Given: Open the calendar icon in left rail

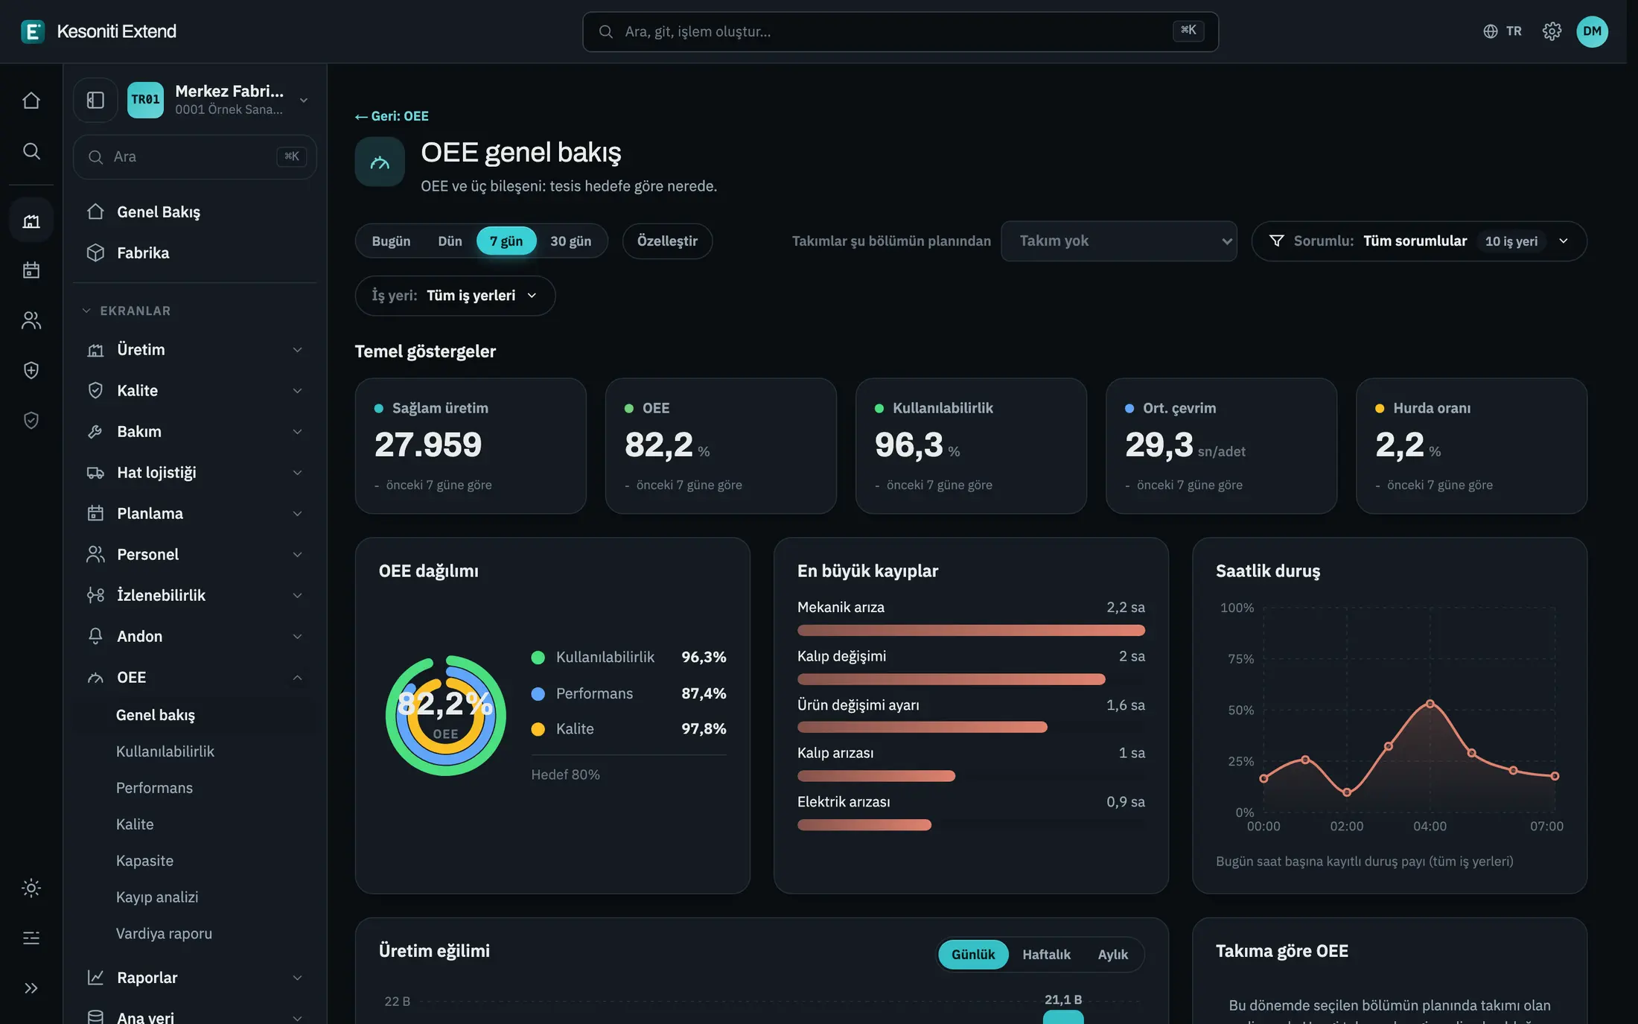Looking at the screenshot, I should [x=31, y=270].
